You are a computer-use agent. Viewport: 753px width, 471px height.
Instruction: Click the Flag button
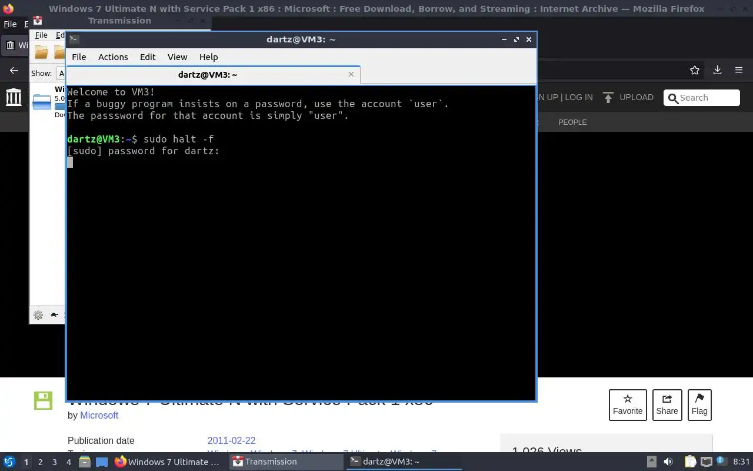click(x=699, y=405)
